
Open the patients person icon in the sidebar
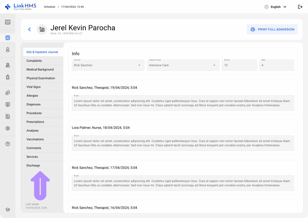coord(8,50)
